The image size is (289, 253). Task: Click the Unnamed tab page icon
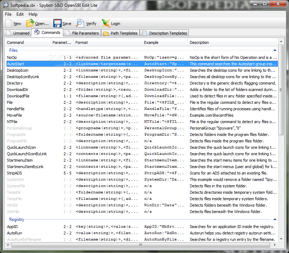pyautogui.click(x=9, y=33)
